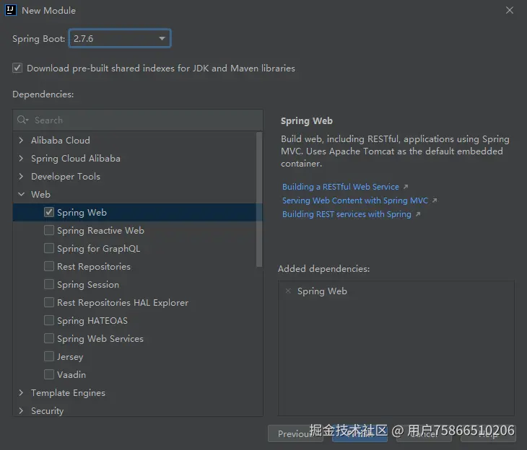This screenshot has width=527, height=450.
Task: Select Spring Web in Added dependencies list
Action: click(322, 291)
